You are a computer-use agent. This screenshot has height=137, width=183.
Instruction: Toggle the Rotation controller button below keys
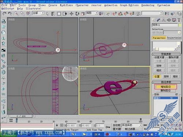166,76
